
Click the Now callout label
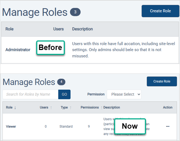[x=130, y=126]
